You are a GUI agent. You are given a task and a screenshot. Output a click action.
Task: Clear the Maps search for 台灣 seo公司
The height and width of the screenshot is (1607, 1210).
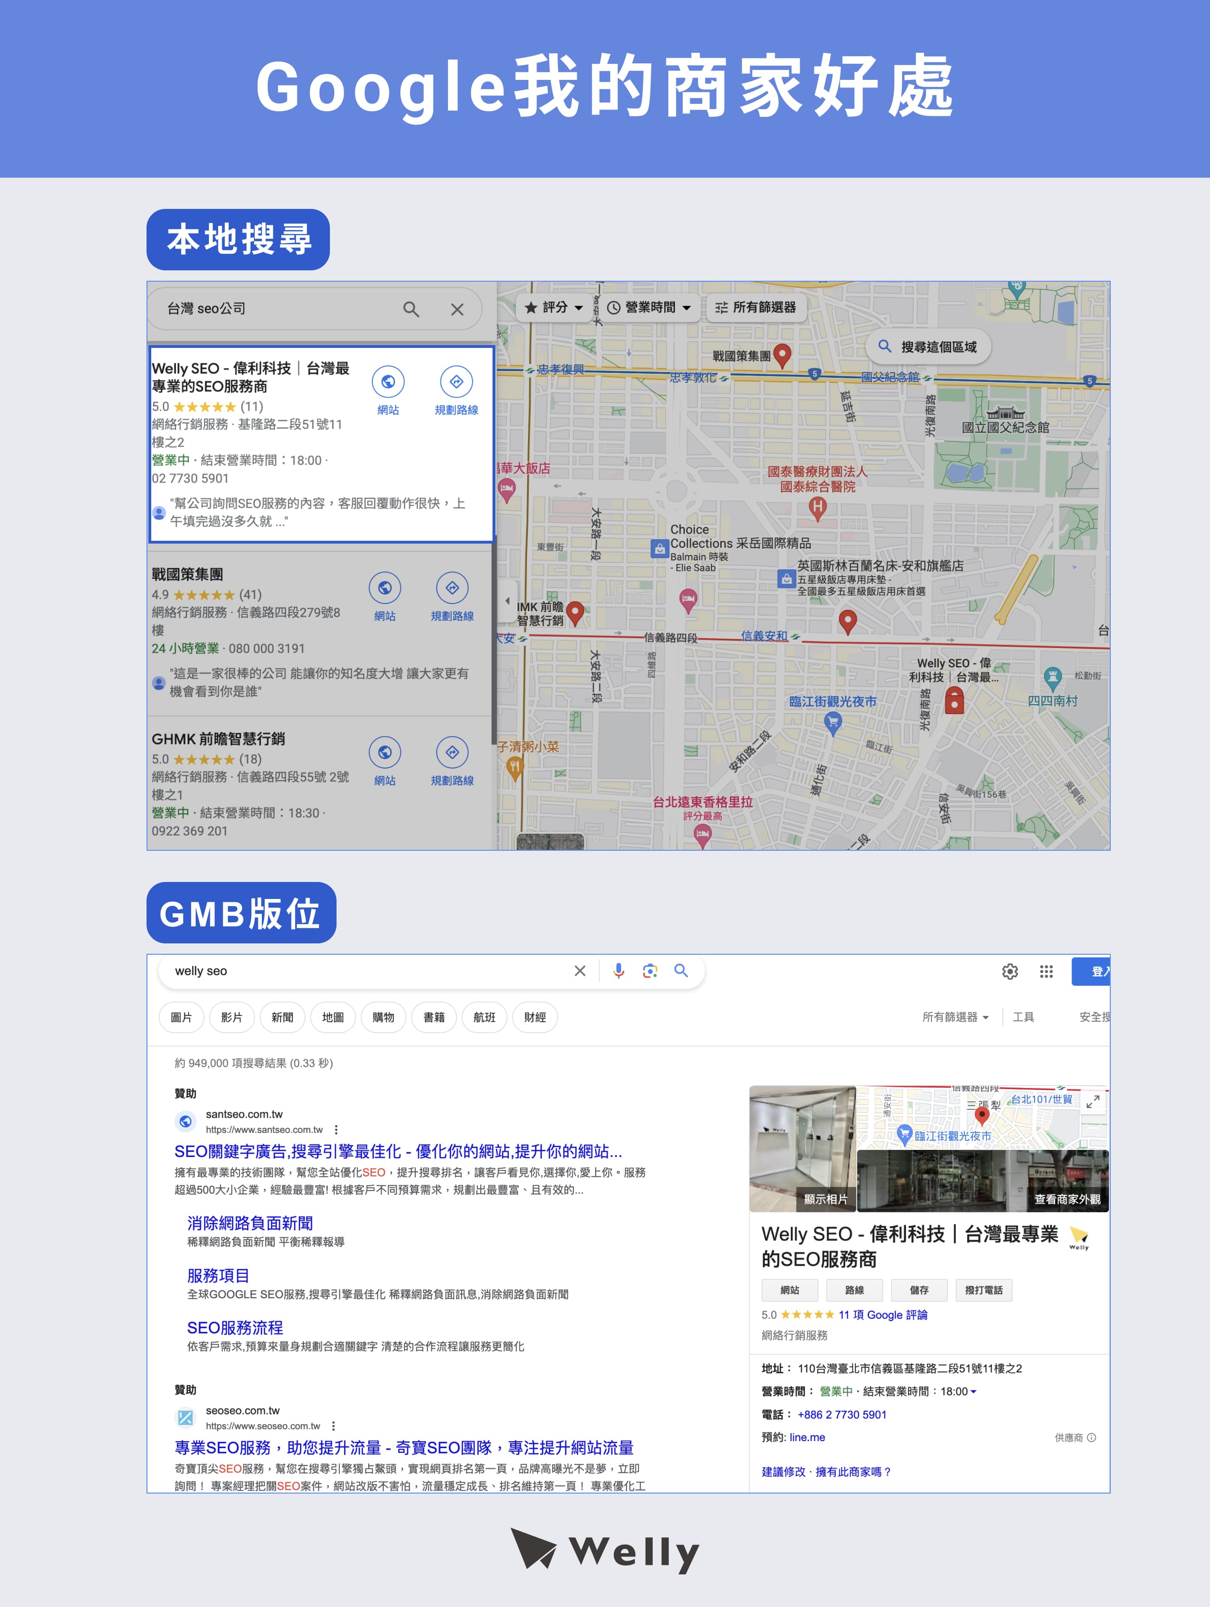tap(457, 310)
